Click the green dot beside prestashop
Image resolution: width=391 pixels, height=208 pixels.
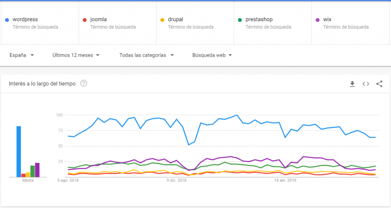point(240,20)
